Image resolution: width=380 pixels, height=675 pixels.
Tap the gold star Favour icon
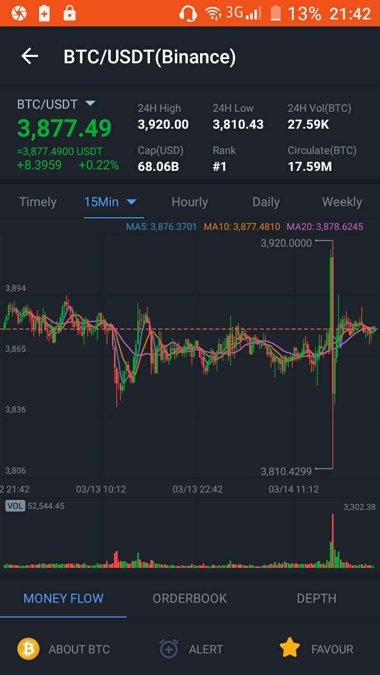(x=290, y=648)
